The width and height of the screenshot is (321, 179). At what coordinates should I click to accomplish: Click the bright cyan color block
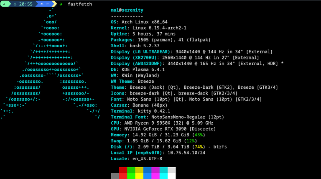coord(163,176)
